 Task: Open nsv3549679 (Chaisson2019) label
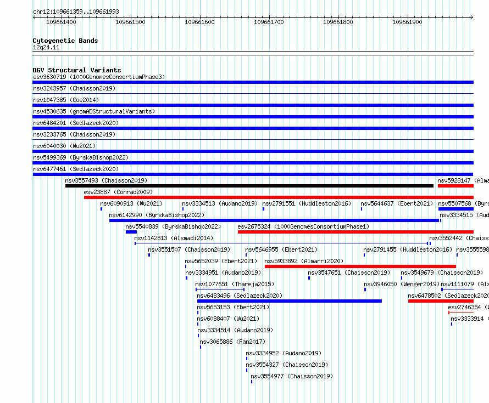pos(442,273)
